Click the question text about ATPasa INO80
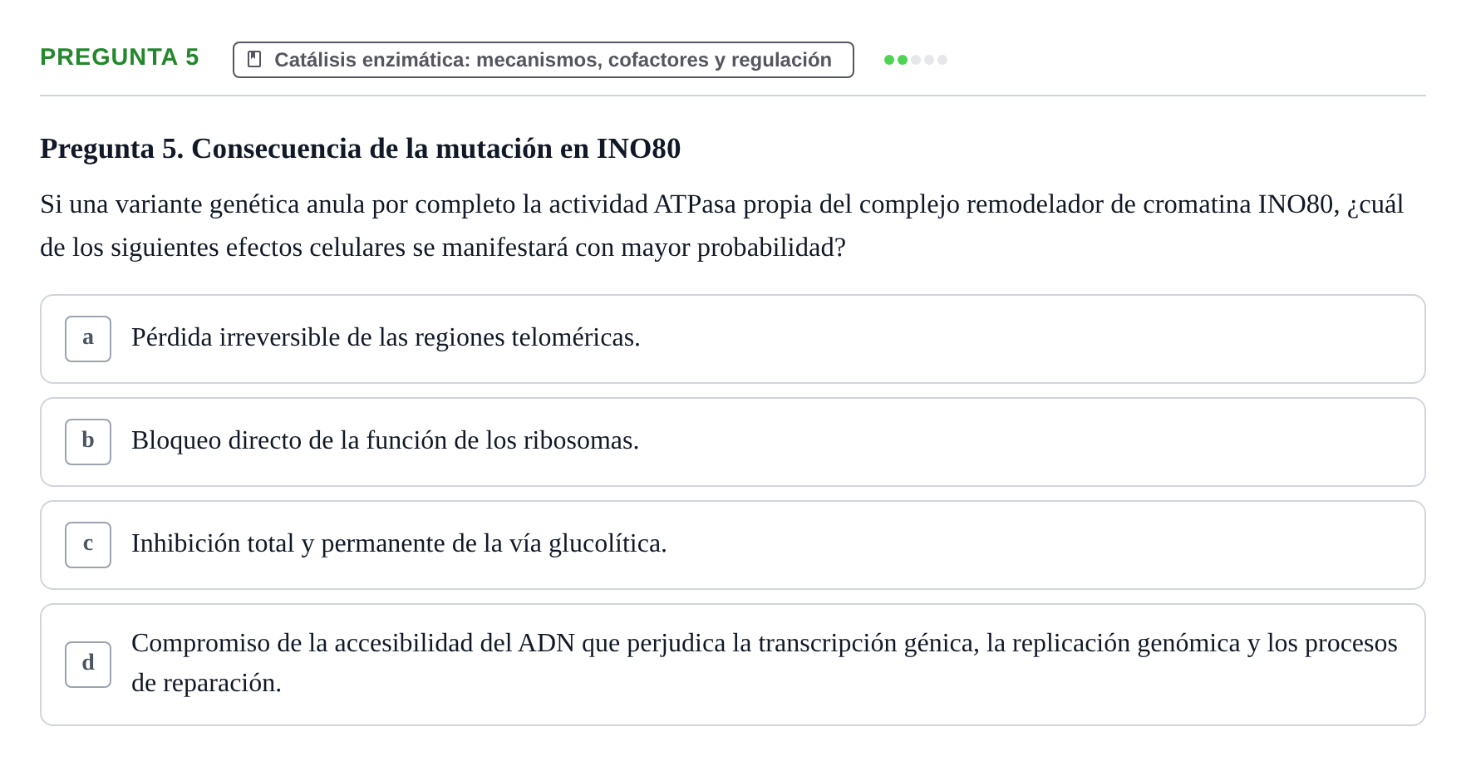Viewport: 1466px width, 766px height. point(721,226)
